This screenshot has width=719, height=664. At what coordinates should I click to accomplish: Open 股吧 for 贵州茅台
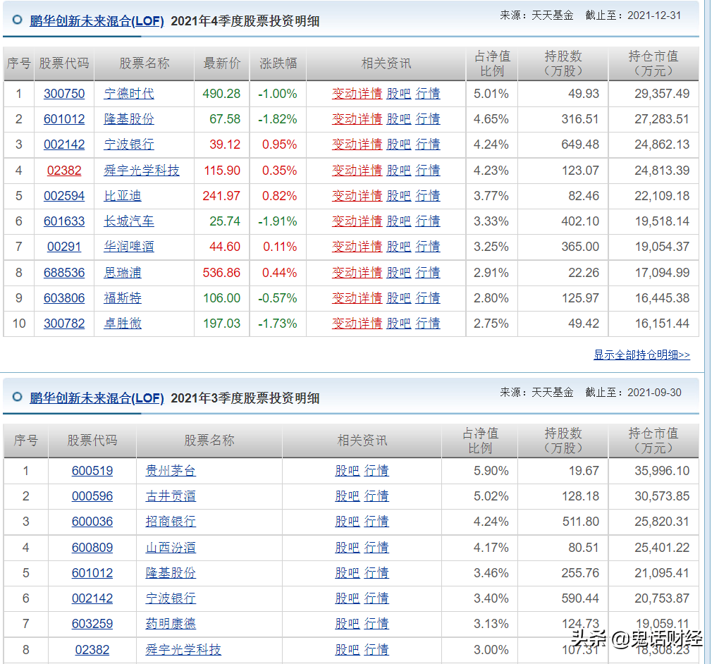347,470
